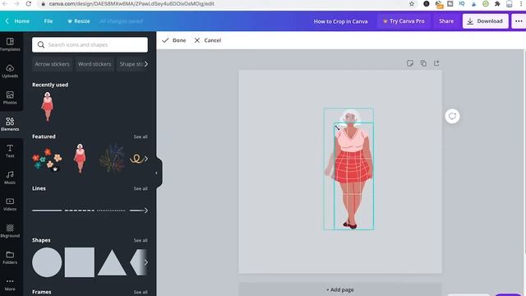
Task: Open the Folders sidebar panel
Action: (10, 257)
